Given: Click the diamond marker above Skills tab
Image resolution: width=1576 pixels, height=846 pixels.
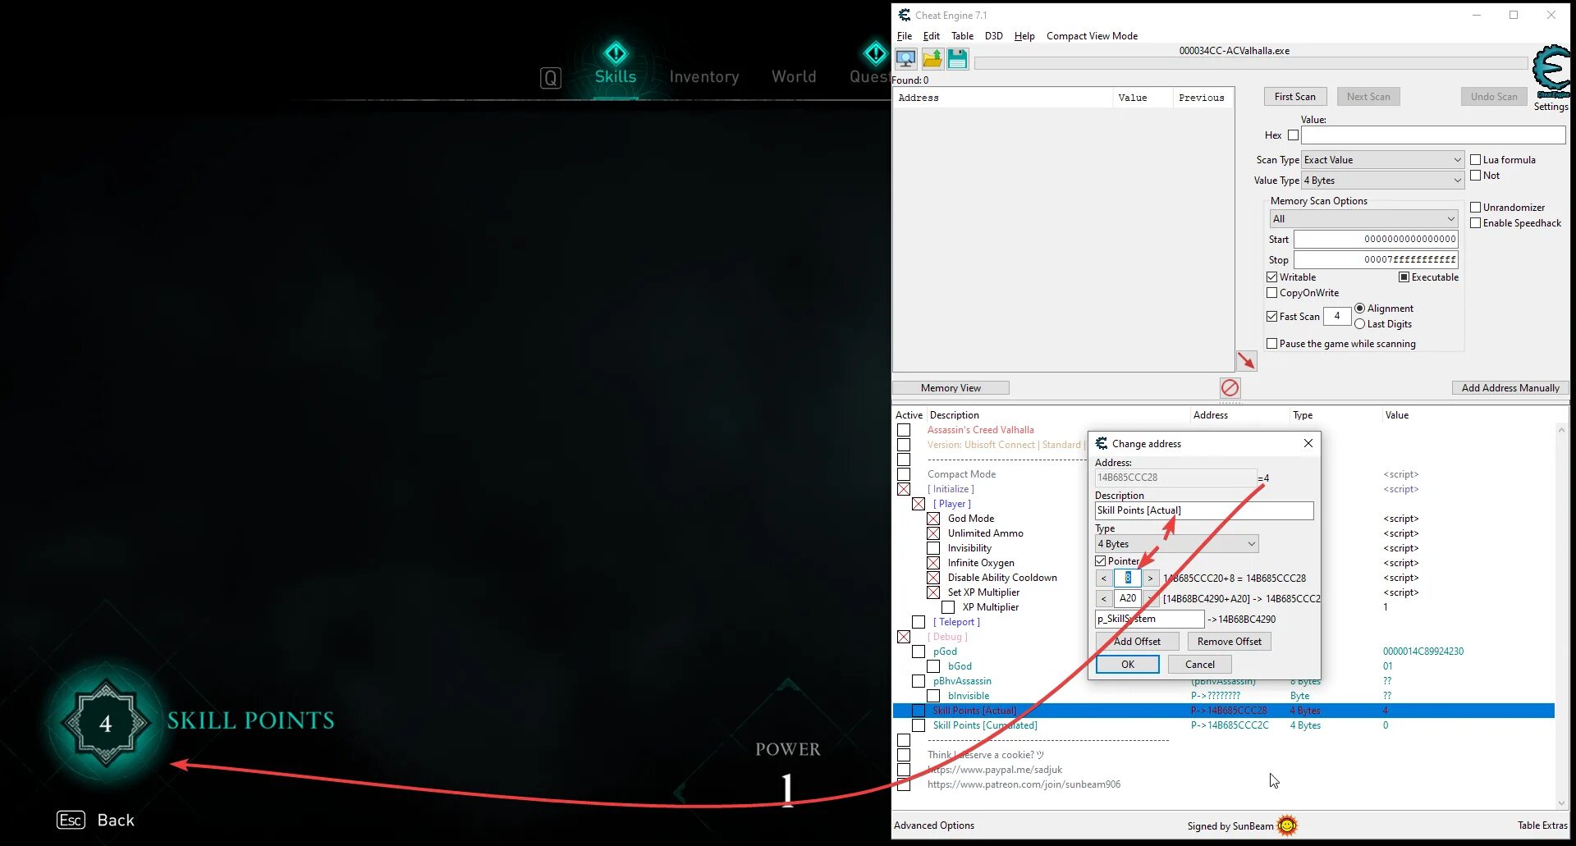Looking at the screenshot, I should (616, 54).
